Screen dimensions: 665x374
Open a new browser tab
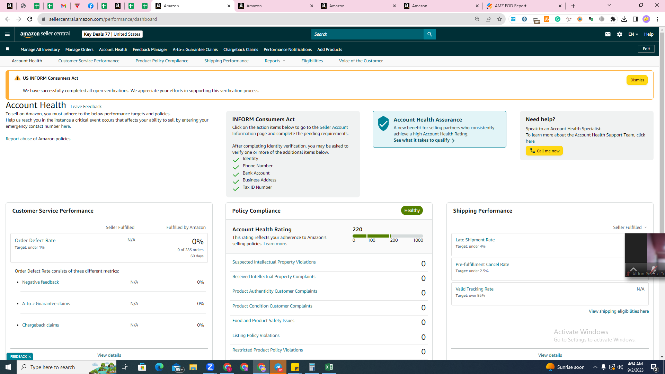(573, 6)
